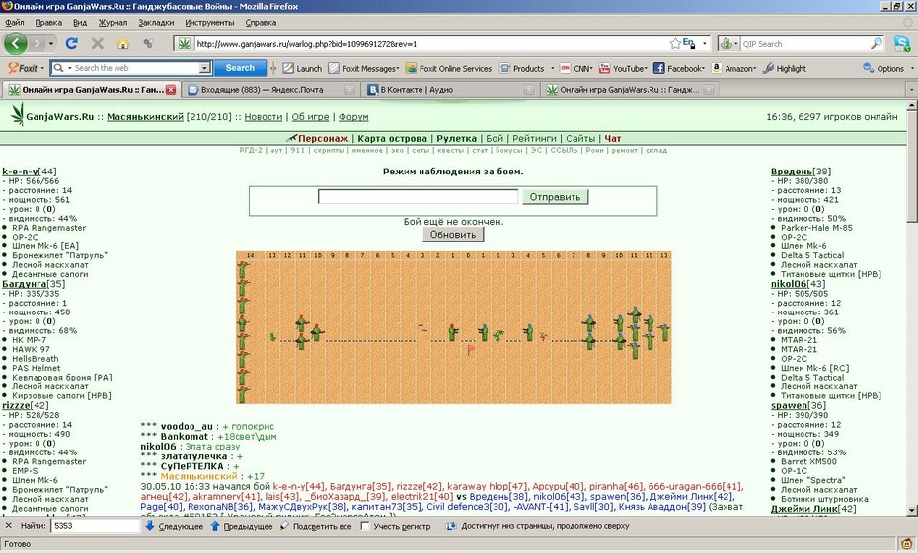This screenshot has height=554, width=918.
Task: Open the Файл menu
Action: 15,23
